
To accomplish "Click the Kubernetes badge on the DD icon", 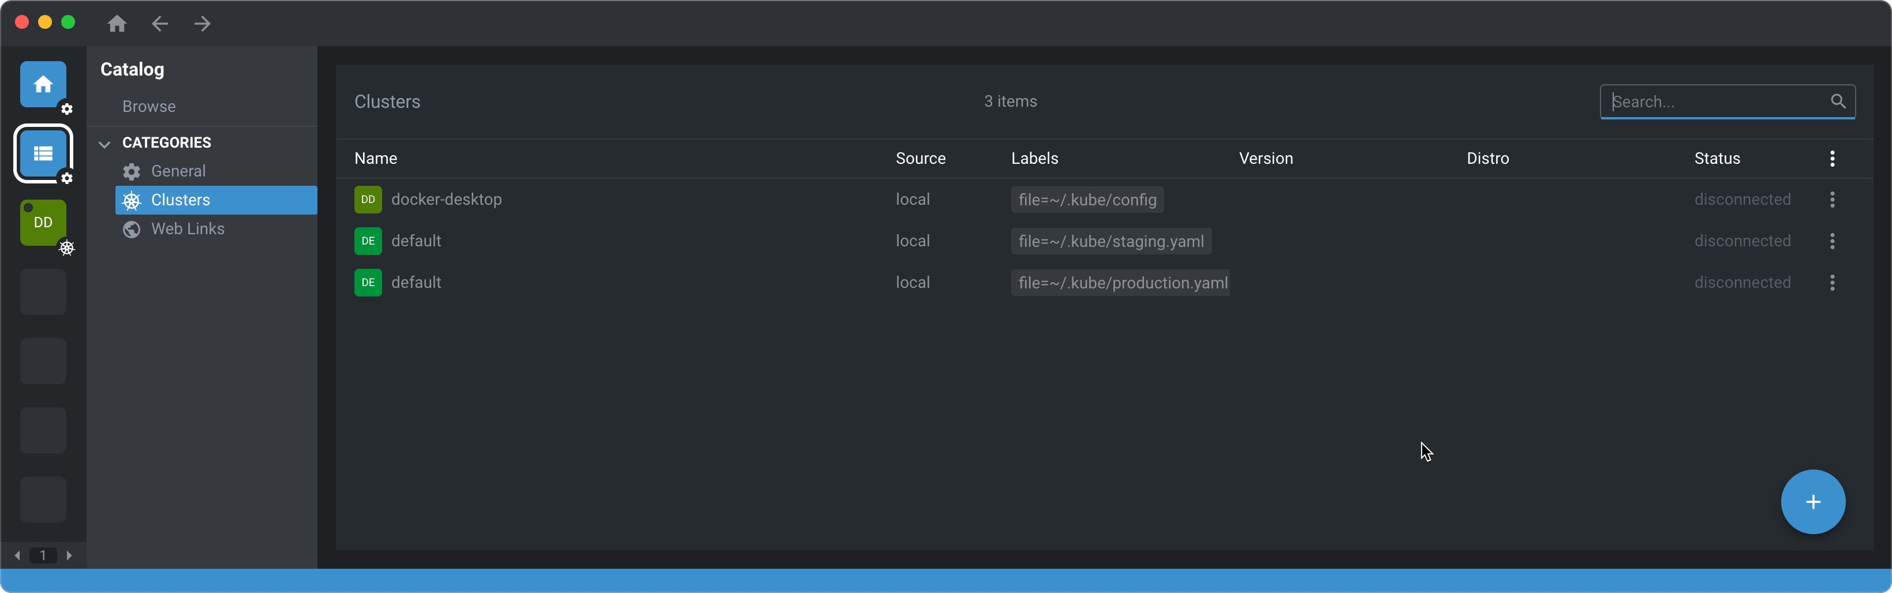I will tap(67, 248).
